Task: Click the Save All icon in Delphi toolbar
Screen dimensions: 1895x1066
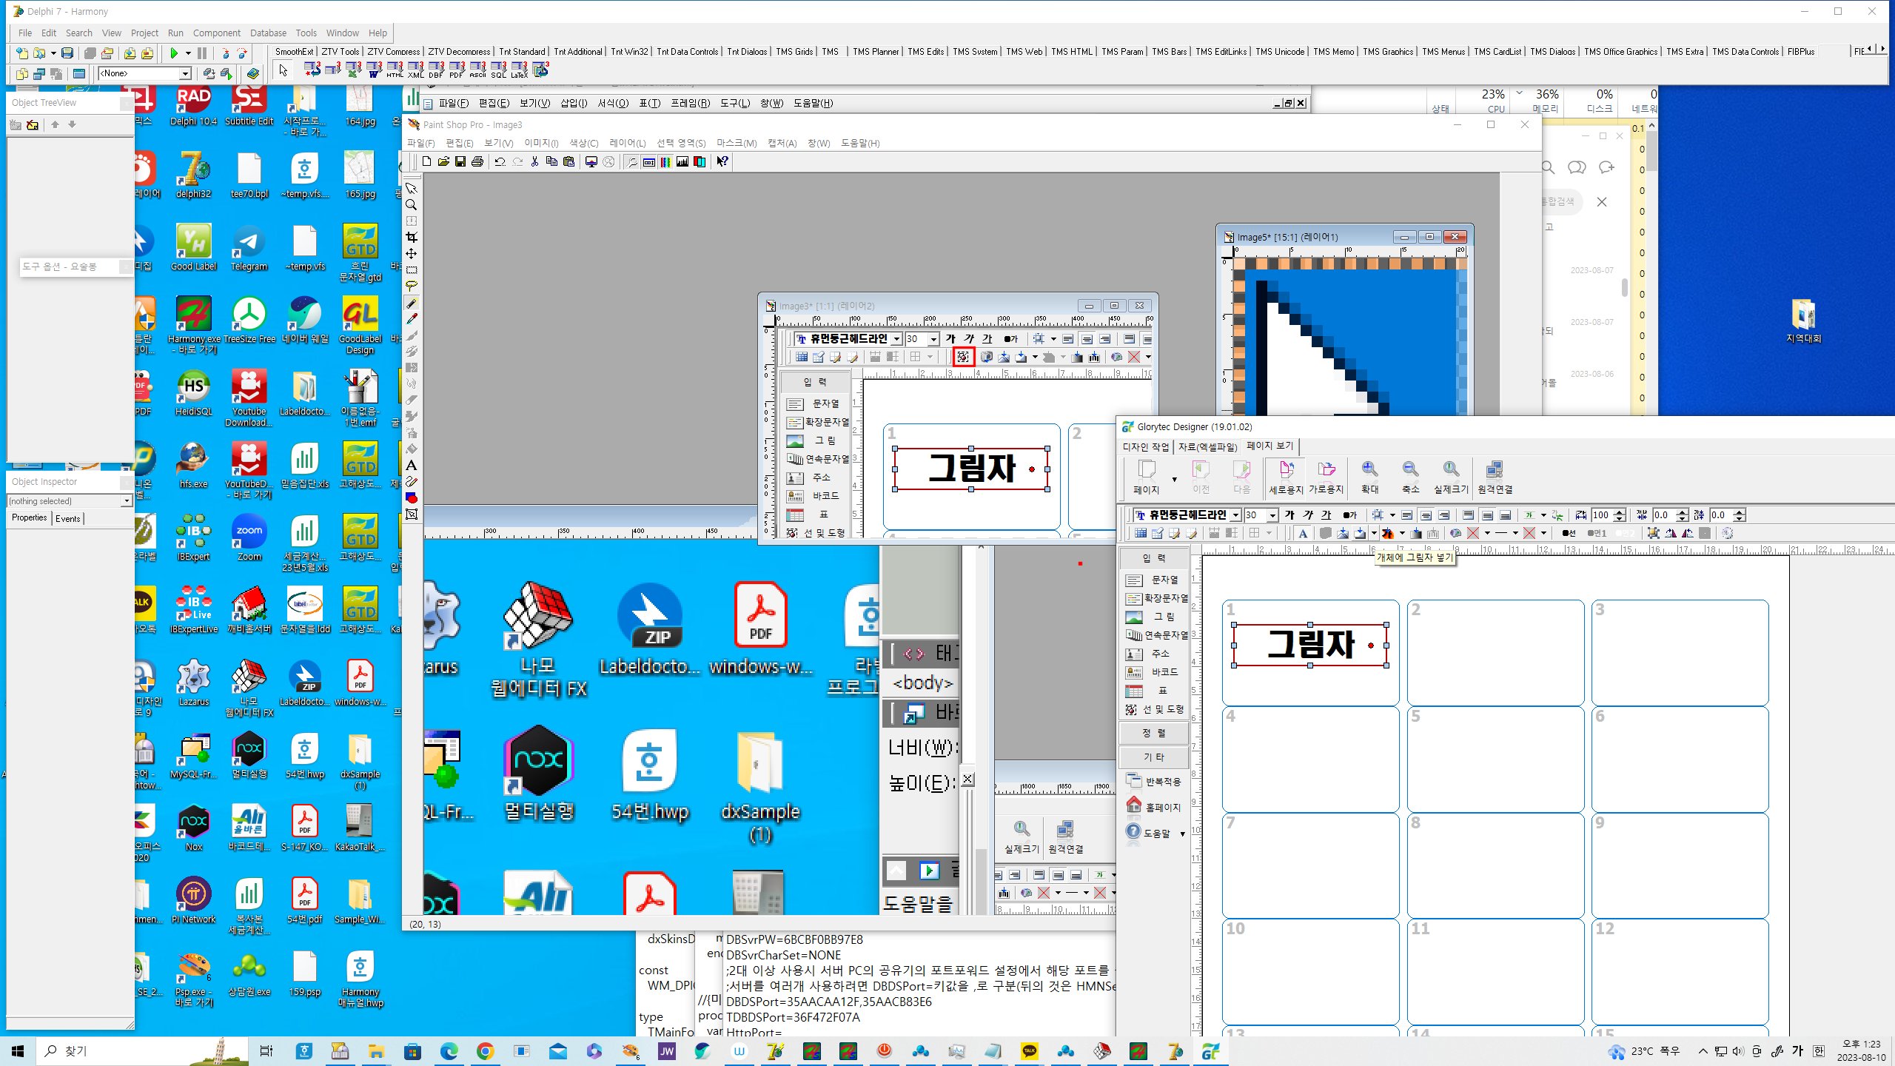Action: pos(90,53)
